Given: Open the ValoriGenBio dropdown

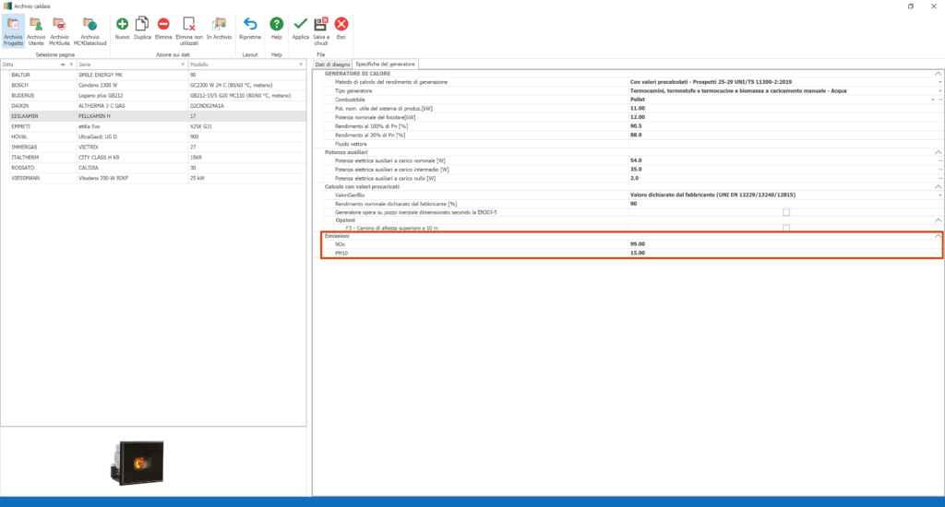Looking at the screenshot, I should click(940, 195).
